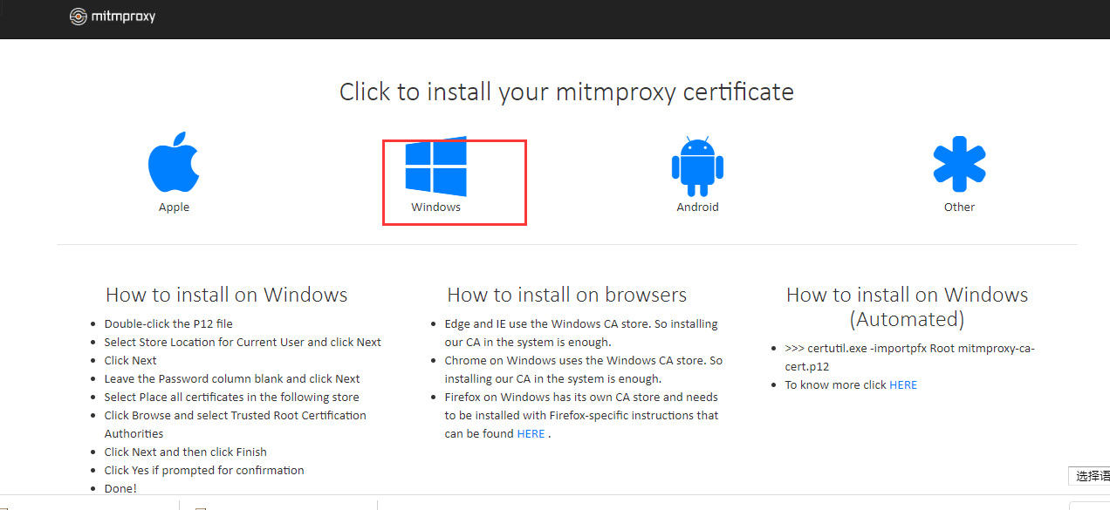The image size is (1110, 510).
Task: Click the 'Click to install your mitmproxy certificate' heading
Action: pos(566,91)
